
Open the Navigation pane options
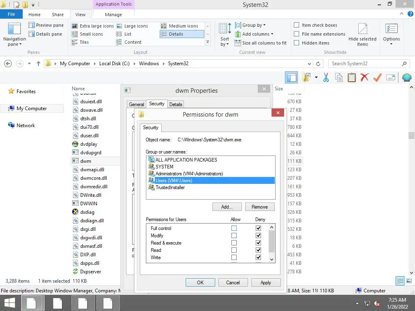point(14,35)
